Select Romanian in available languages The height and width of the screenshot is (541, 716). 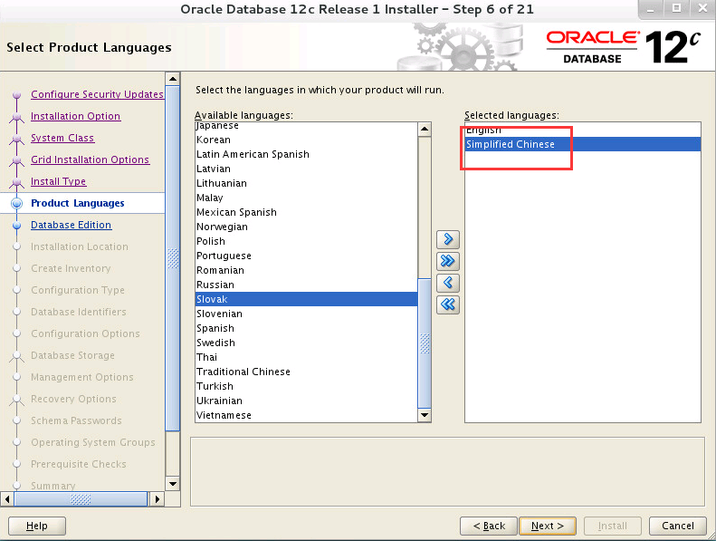coord(306,270)
